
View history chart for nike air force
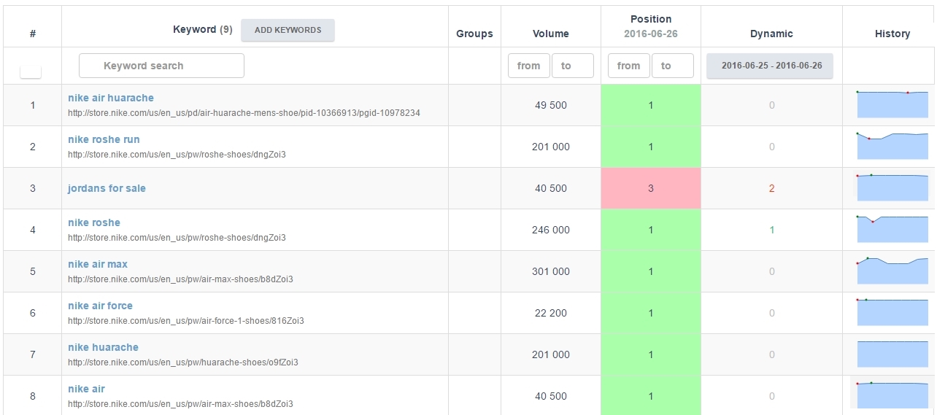coord(892,312)
